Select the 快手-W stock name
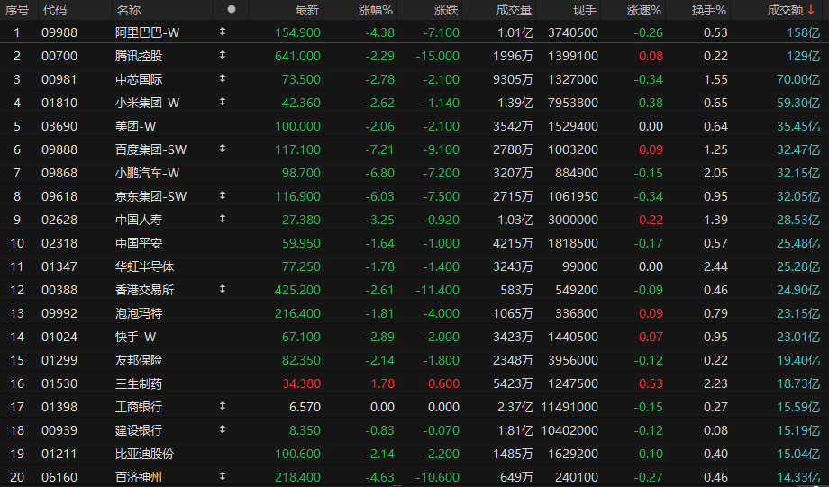 click(x=135, y=337)
